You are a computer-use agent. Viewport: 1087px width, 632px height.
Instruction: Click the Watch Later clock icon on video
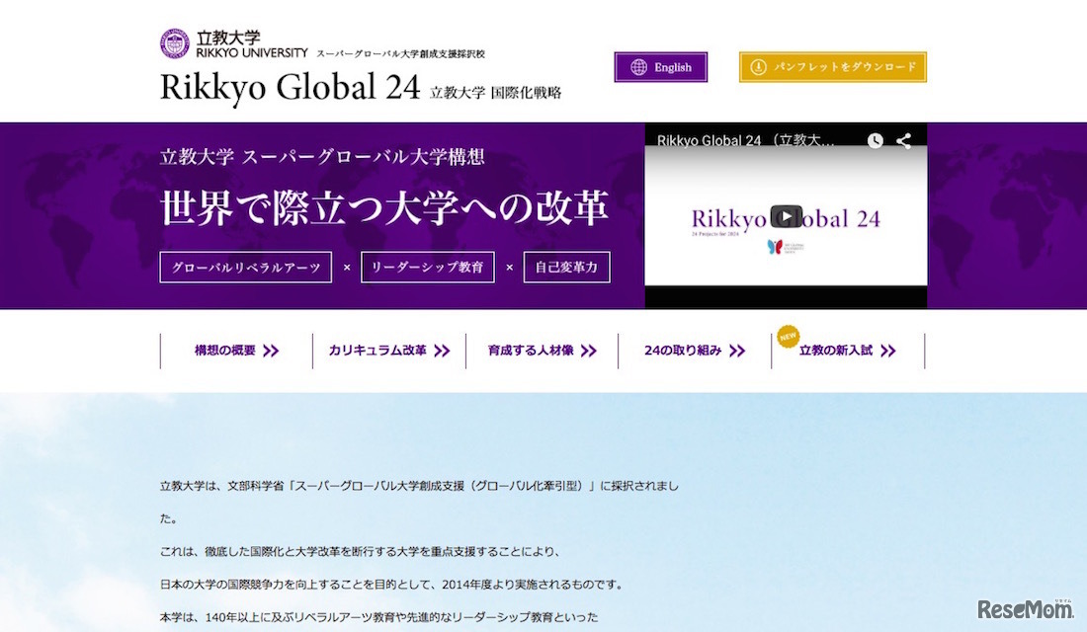[875, 140]
